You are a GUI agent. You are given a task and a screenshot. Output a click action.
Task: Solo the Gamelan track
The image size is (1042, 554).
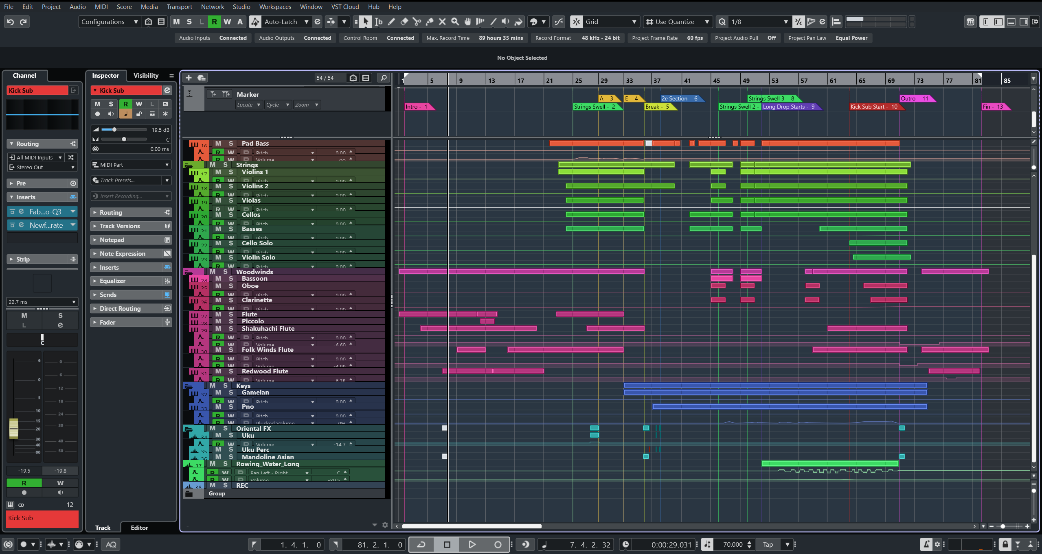[231, 393]
